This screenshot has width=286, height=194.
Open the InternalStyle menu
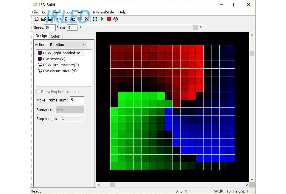(x=103, y=12)
